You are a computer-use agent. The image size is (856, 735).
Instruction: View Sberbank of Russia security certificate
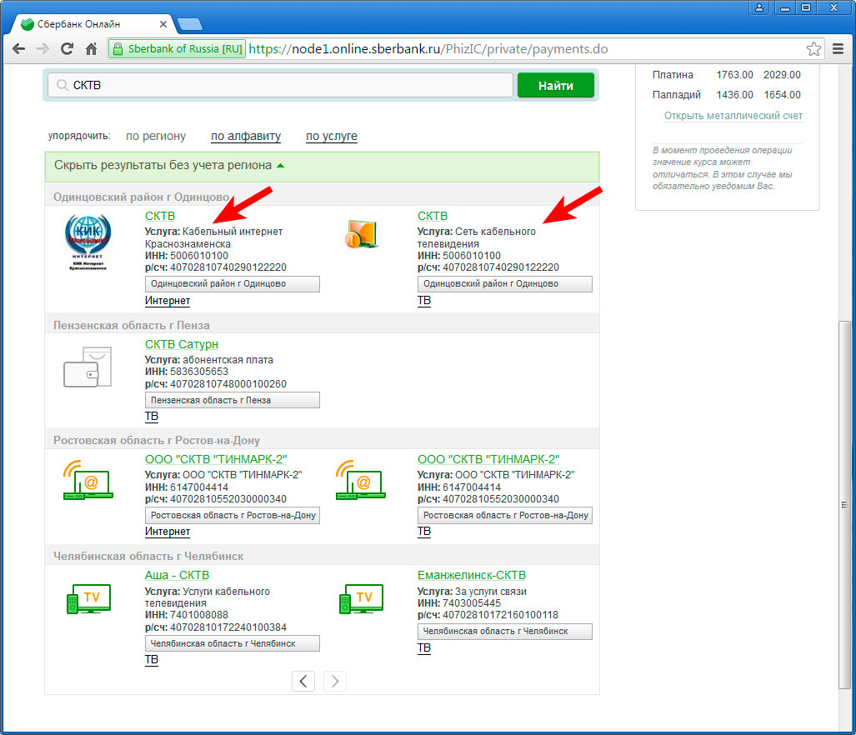(x=177, y=49)
